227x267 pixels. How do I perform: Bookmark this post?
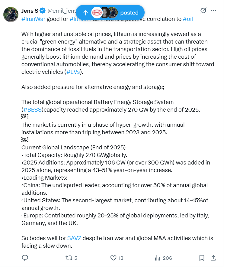(202, 258)
